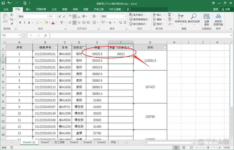Apply italic formatting
Viewport: 234px width, 150px height.
click(x=25, y=23)
